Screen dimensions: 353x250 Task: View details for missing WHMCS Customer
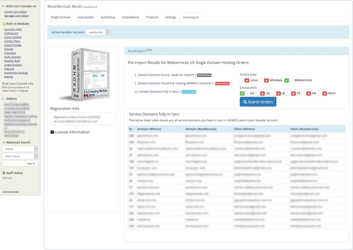click(222, 84)
